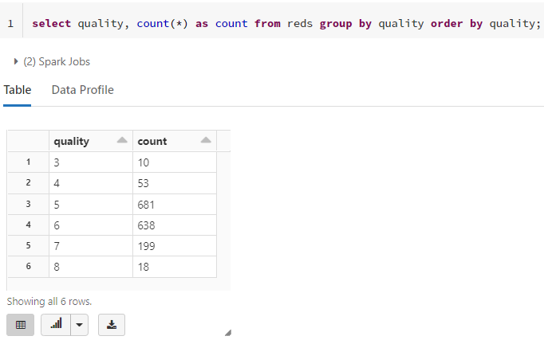Expand the Spark Jobs list
The width and height of the screenshot is (544, 340).
coord(16,61)
